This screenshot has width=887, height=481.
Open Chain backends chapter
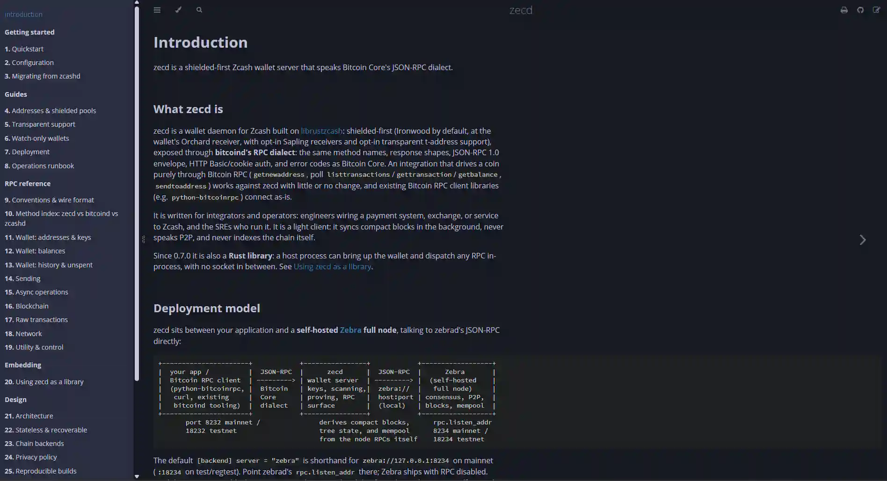pyautogui.click(x=34, y=444)
